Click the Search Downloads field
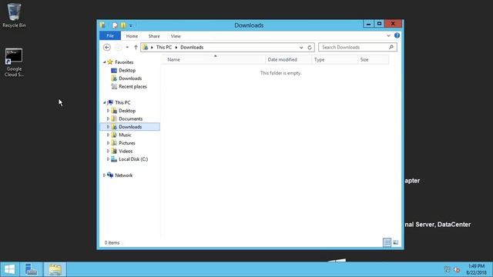The height and width of the screenshot is (277, 493). (357, 47)
